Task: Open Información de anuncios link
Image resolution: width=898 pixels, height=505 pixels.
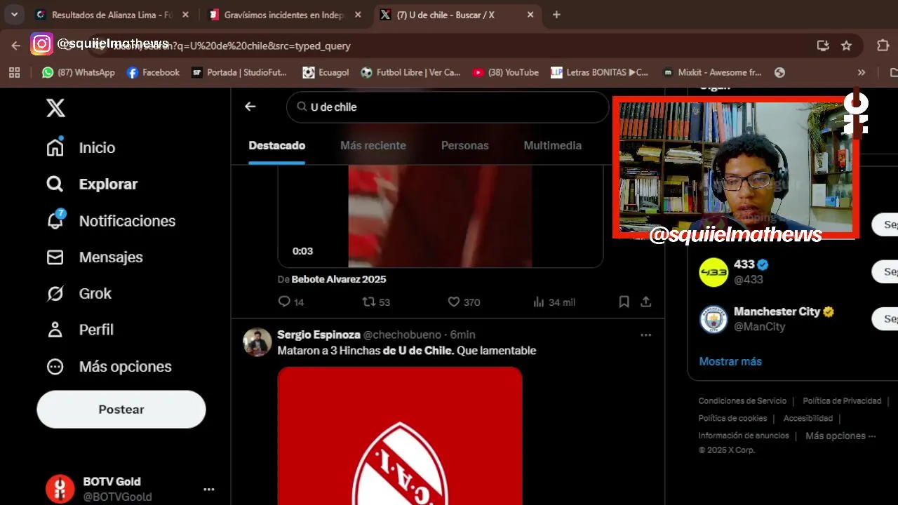Action: click(744, 436)
